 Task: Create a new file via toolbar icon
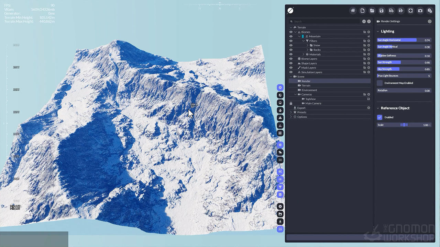point(362,11)
